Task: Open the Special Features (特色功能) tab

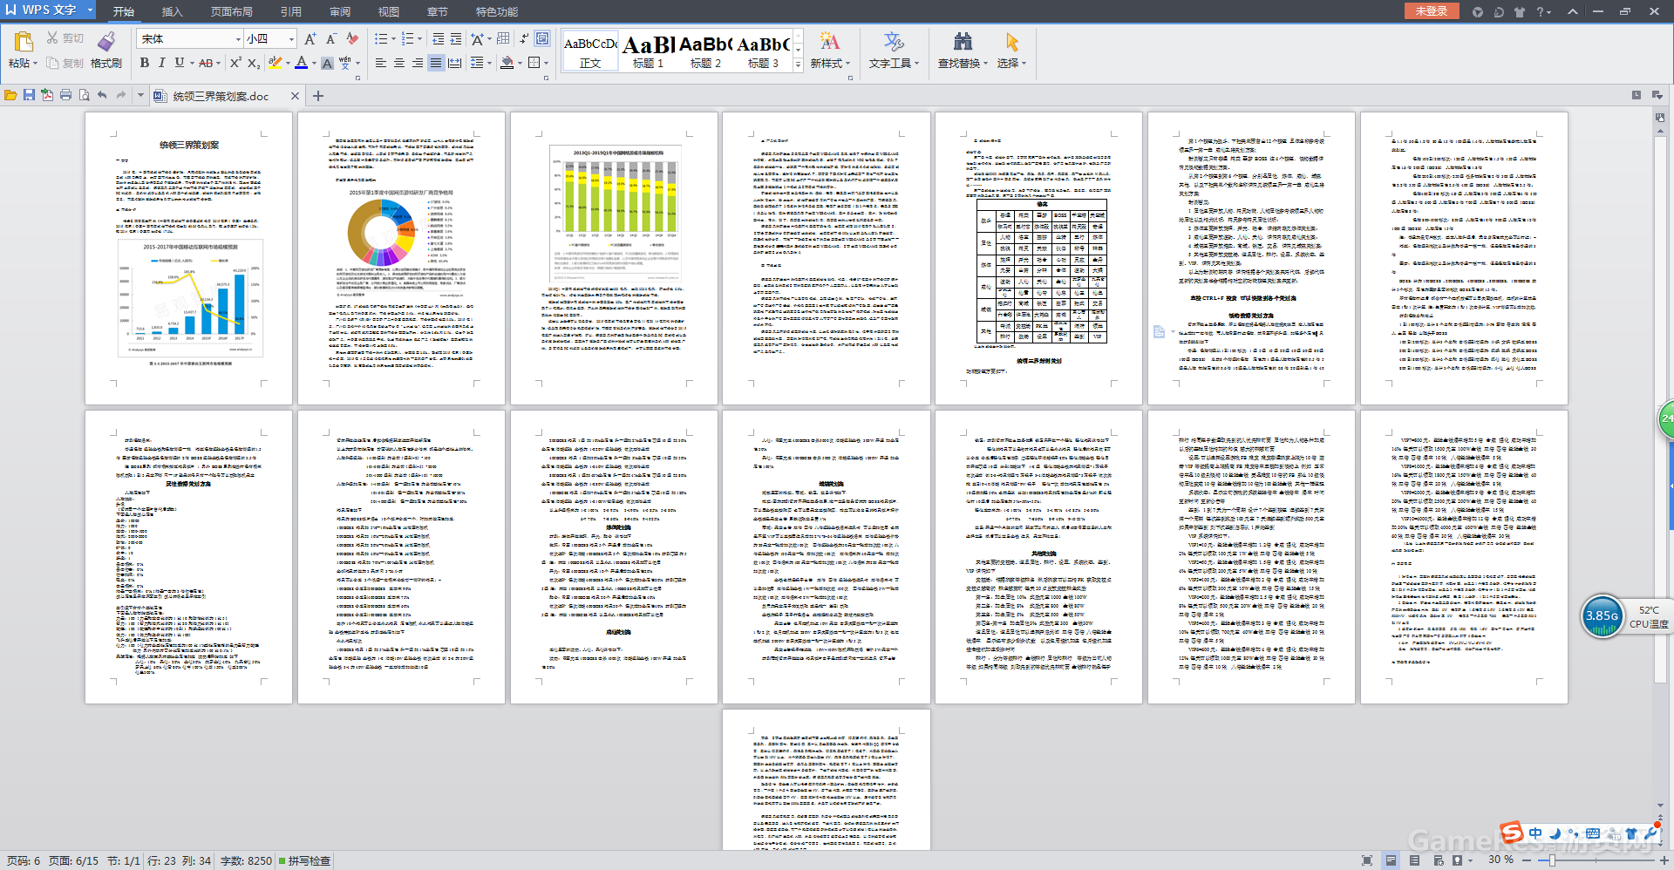Action: (497, 11)
